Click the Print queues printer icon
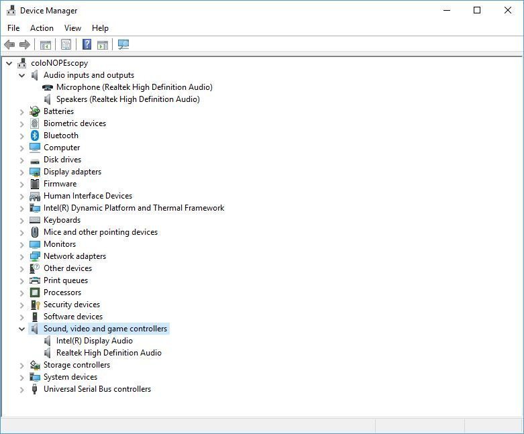 click(34, 280)
